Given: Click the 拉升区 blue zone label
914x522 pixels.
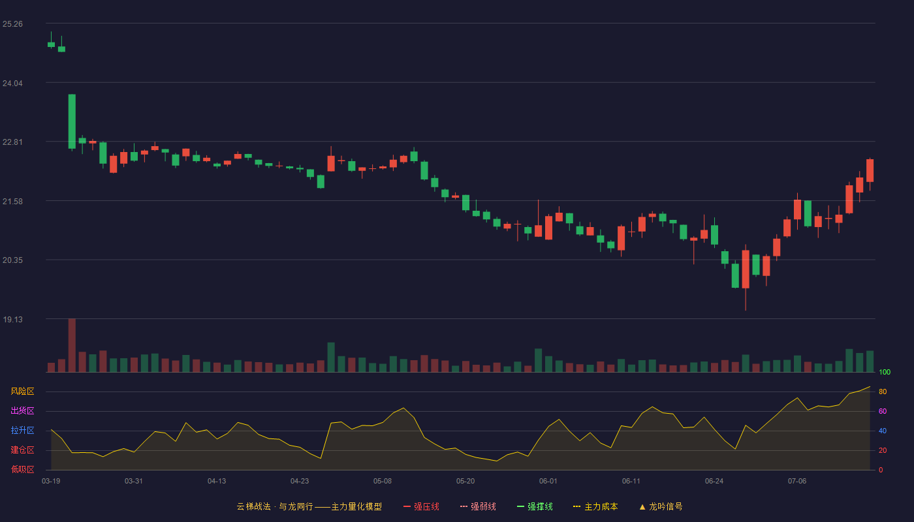Looking at the screenshot, I should coord(22,431).
